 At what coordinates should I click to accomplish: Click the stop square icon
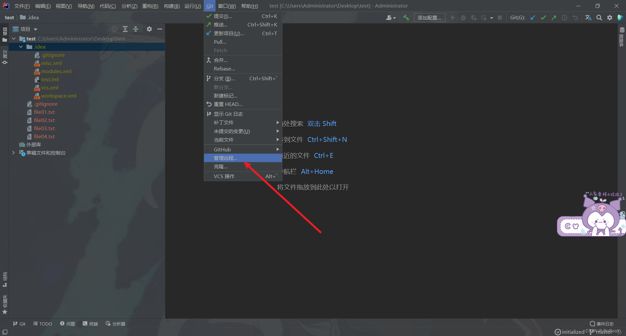(500, 18)
